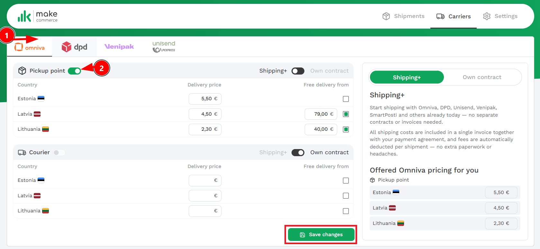Select the Venipak carrier logo tab
540x249 pixels.
(x=119, y=47)
